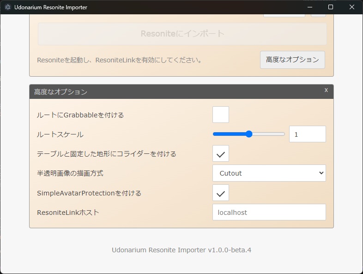Click the Resoniteにインポート button

pyautogui.click(x=182, y=34)
